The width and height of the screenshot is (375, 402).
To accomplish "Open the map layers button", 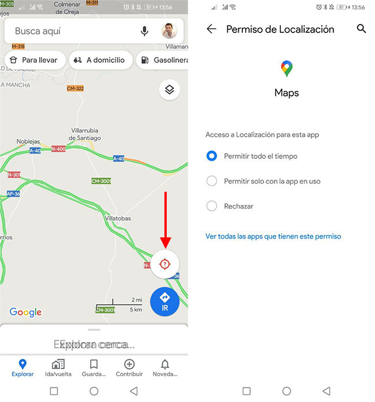I will coord(169,90).
